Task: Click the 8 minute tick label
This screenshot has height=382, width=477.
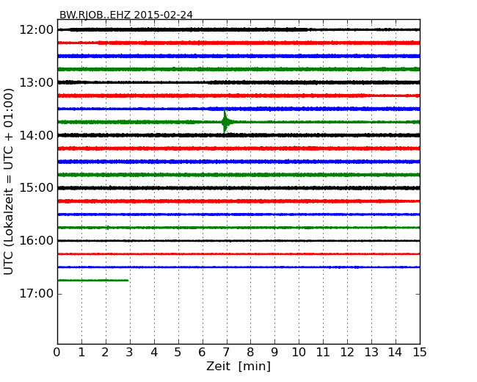Action: click(x=250, y=353)
